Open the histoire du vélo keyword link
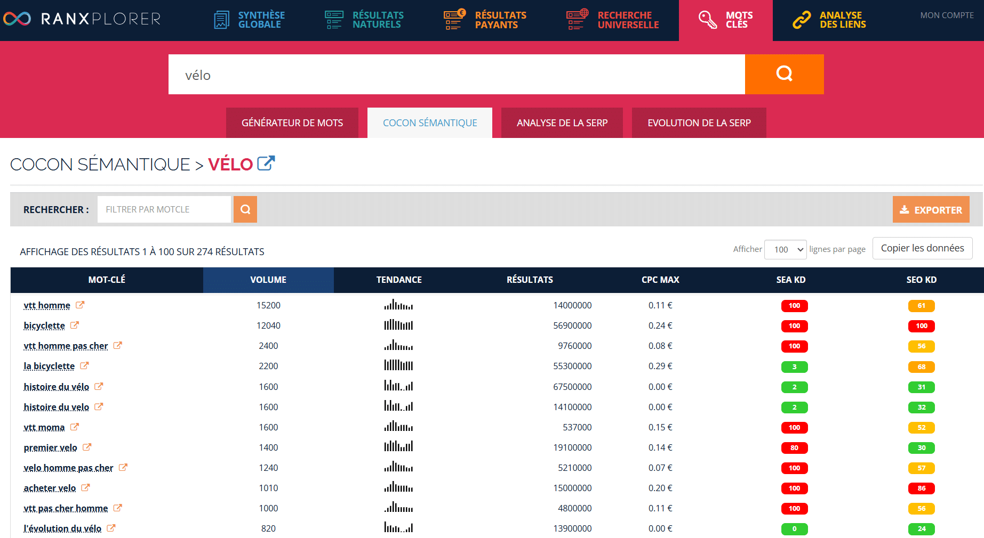This screenshot has width=984, height=538. click(x=57, y=387)
